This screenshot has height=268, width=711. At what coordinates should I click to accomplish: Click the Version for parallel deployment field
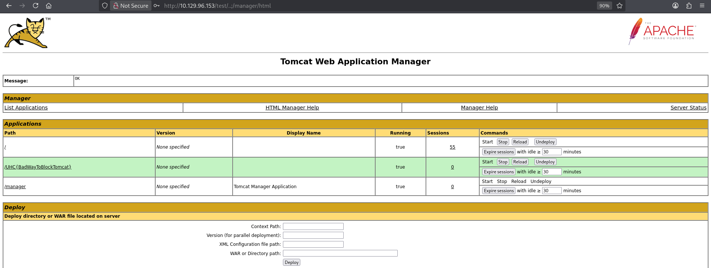[313, 235]
